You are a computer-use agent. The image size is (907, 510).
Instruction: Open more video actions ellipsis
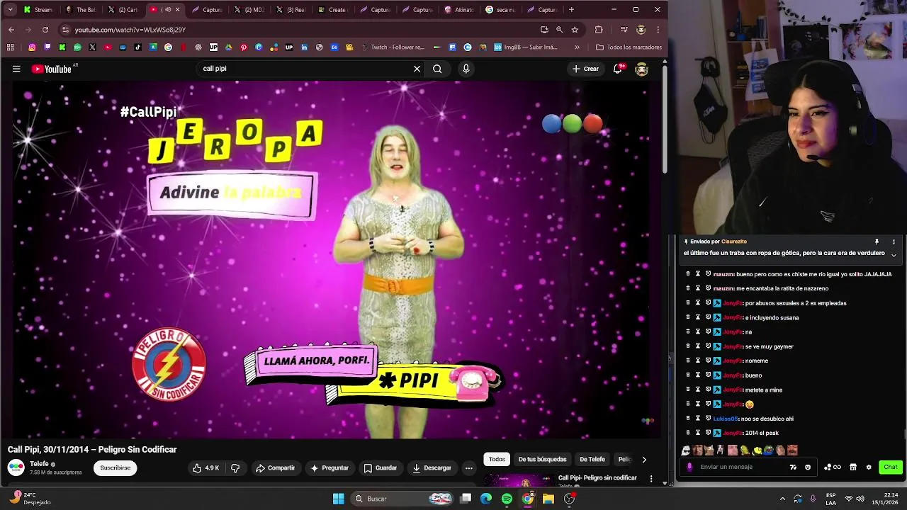coord(468,468)
